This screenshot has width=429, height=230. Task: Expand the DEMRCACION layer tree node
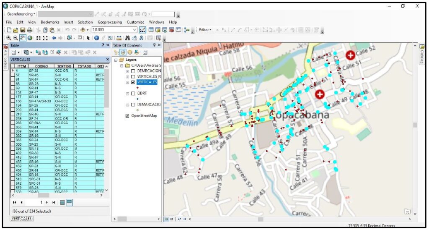point(127,71)
